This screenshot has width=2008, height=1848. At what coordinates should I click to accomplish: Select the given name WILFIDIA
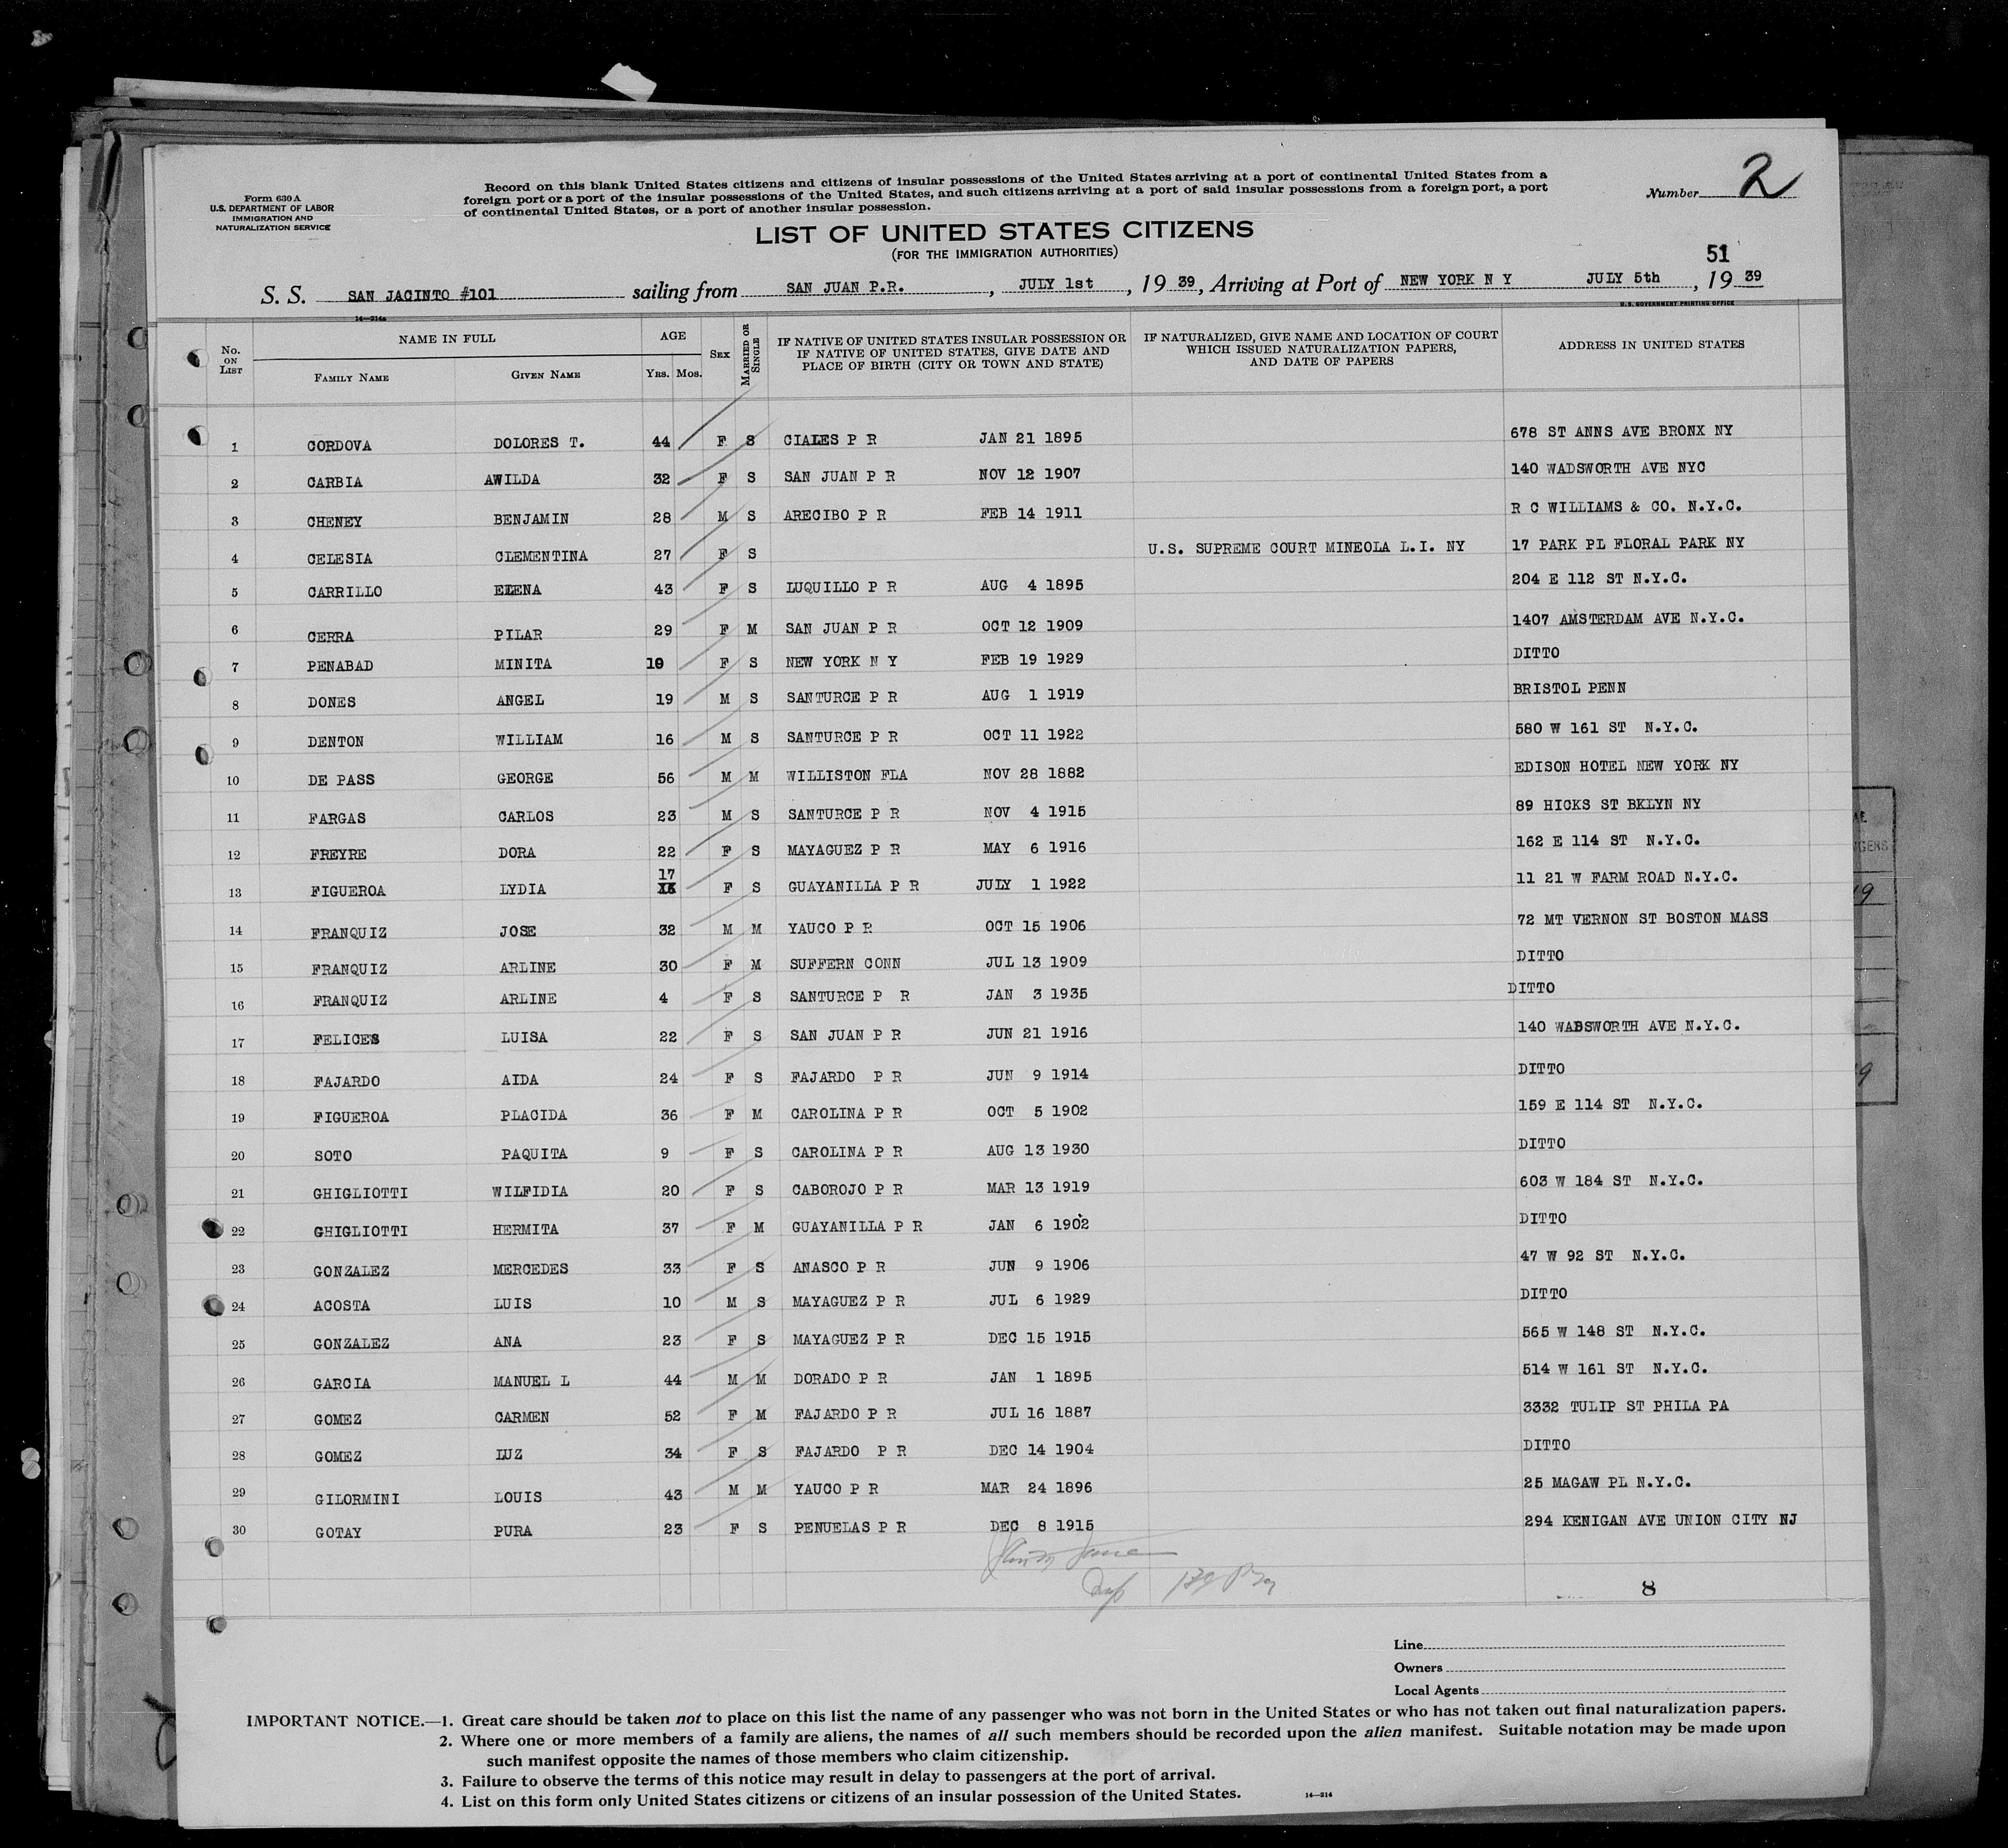click(x=530, y=1192)
